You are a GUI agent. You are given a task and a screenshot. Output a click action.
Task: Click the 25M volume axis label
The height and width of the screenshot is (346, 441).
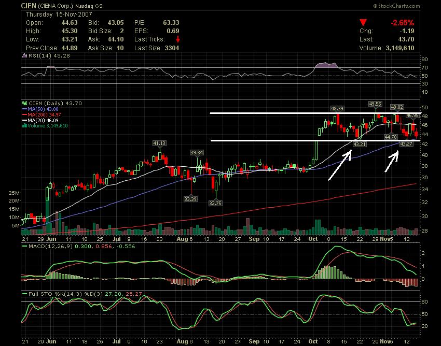[x=14, y=193]
